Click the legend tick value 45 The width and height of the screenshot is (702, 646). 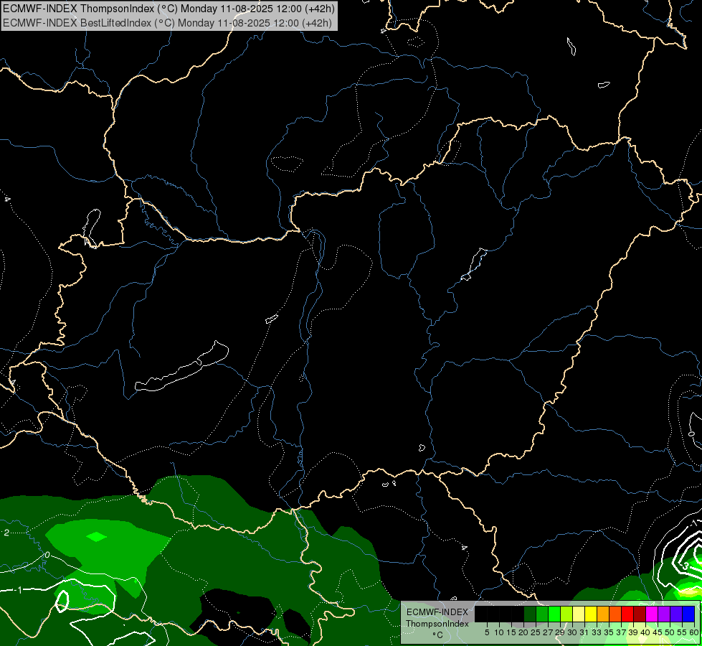tap(658, 632)
